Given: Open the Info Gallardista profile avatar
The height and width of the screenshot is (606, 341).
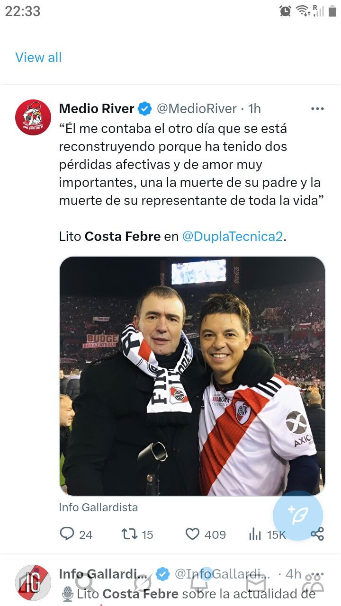Looking at the screenshot, I should point(33,583).
